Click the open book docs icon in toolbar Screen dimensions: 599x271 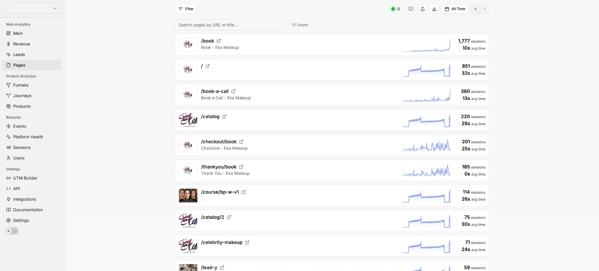pos(411,9)
